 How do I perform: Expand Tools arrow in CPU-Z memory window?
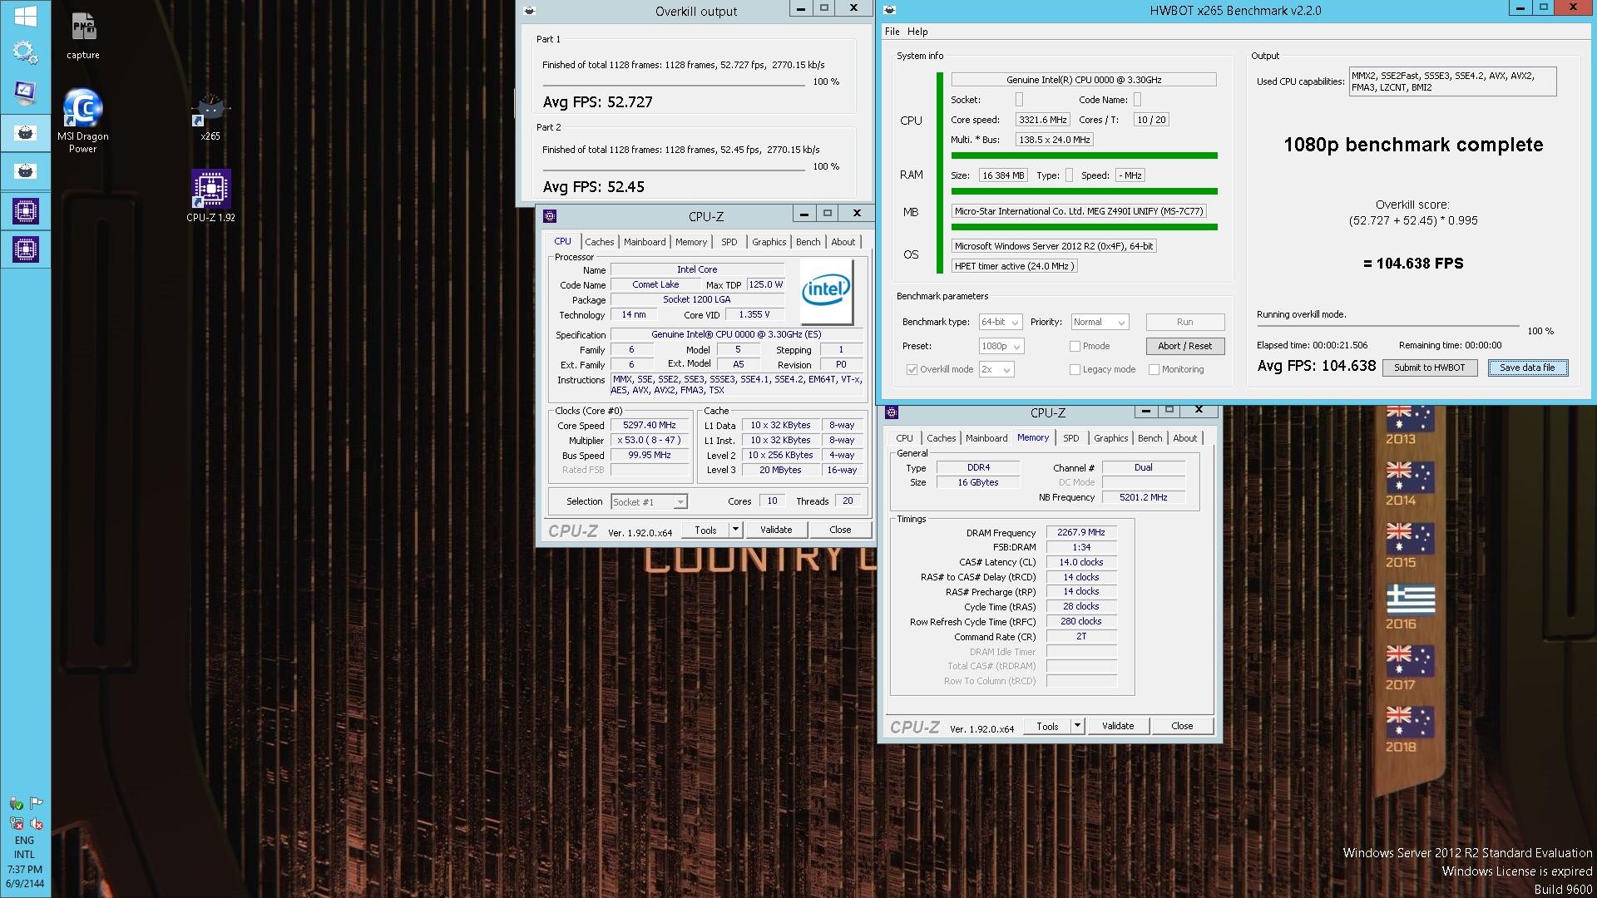[x=1077, y=726]
